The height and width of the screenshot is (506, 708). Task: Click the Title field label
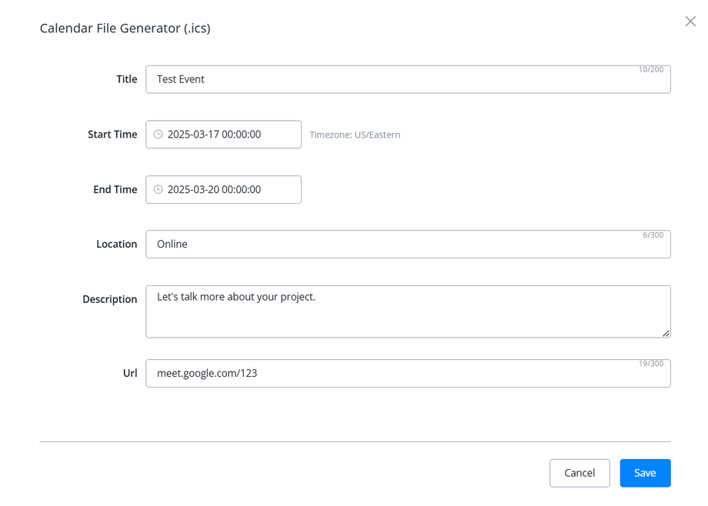click(126, 79)
